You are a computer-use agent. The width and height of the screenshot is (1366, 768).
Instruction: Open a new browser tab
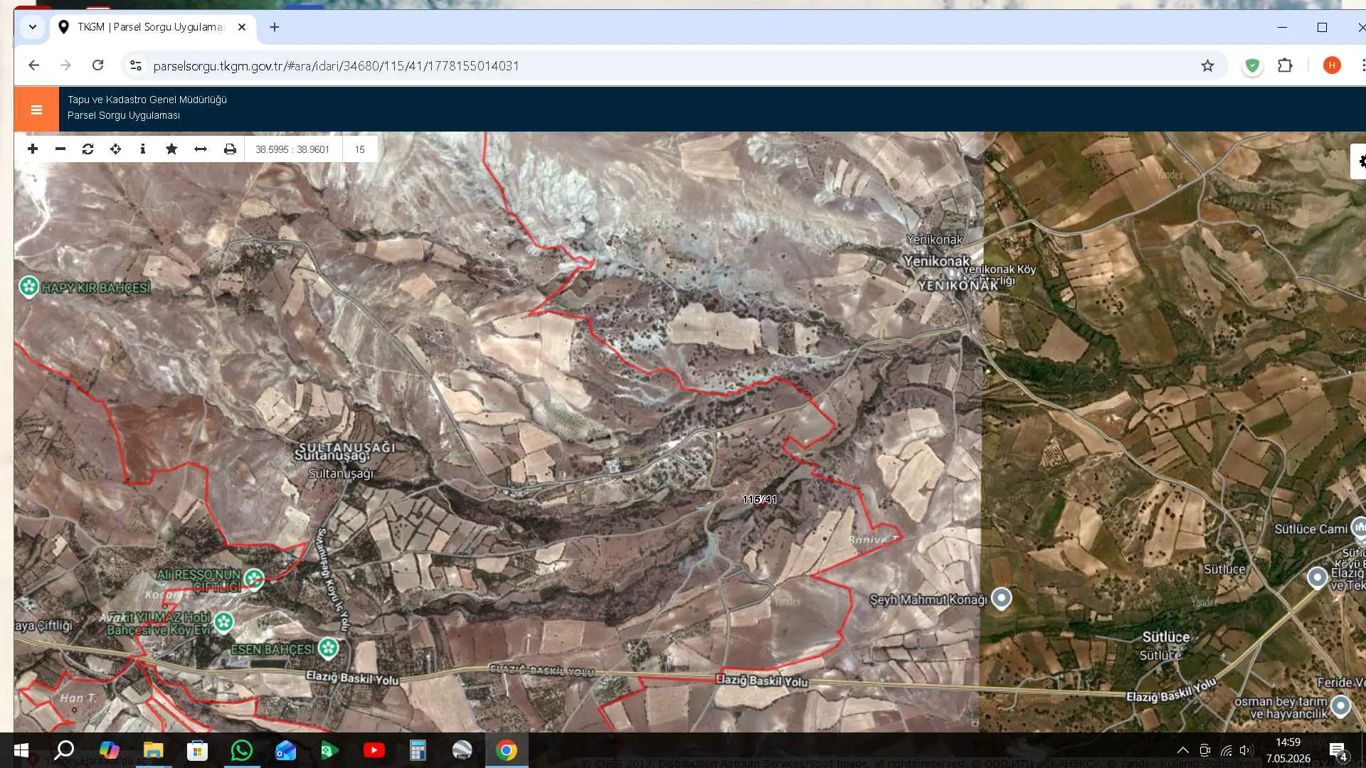click(275, 27)
